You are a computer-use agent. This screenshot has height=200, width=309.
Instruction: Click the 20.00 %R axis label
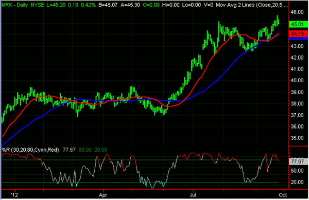(297, 182)
